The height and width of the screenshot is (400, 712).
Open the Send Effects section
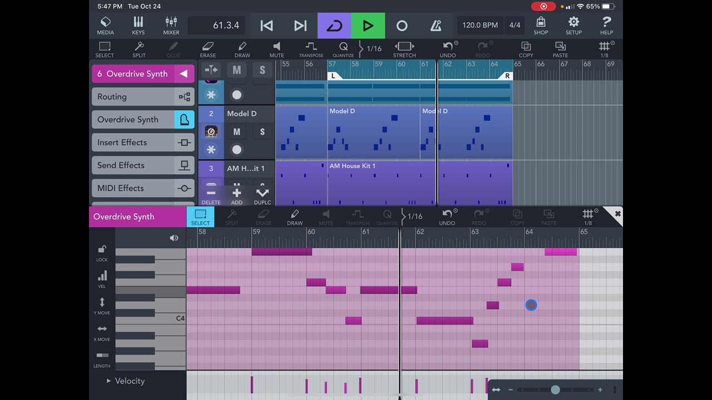(143, 165)
